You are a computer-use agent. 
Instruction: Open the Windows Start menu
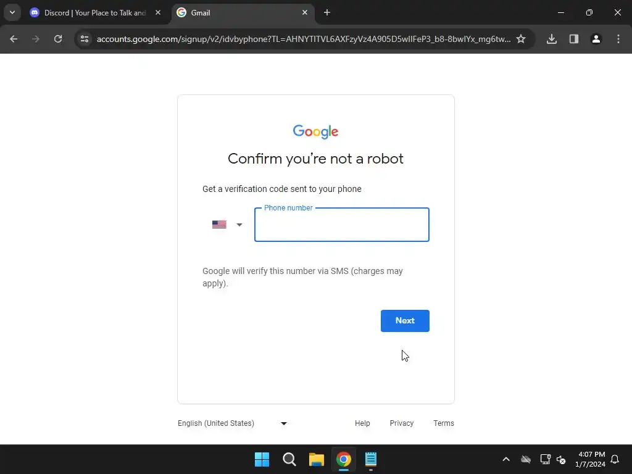click(x=262, y=459)
